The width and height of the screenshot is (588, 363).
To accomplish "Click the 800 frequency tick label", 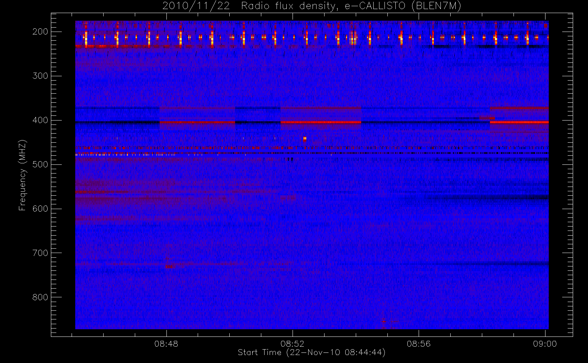I will tap(40, 297).
